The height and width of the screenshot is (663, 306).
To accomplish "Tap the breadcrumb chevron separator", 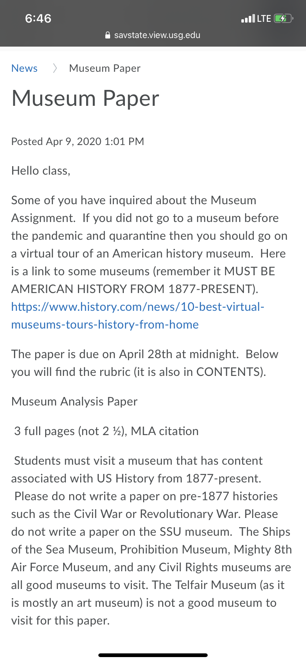I will pyautogui.click(x=55, y=68).
